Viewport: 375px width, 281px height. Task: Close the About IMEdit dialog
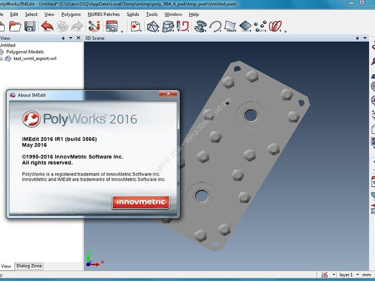tap(168, 94)
